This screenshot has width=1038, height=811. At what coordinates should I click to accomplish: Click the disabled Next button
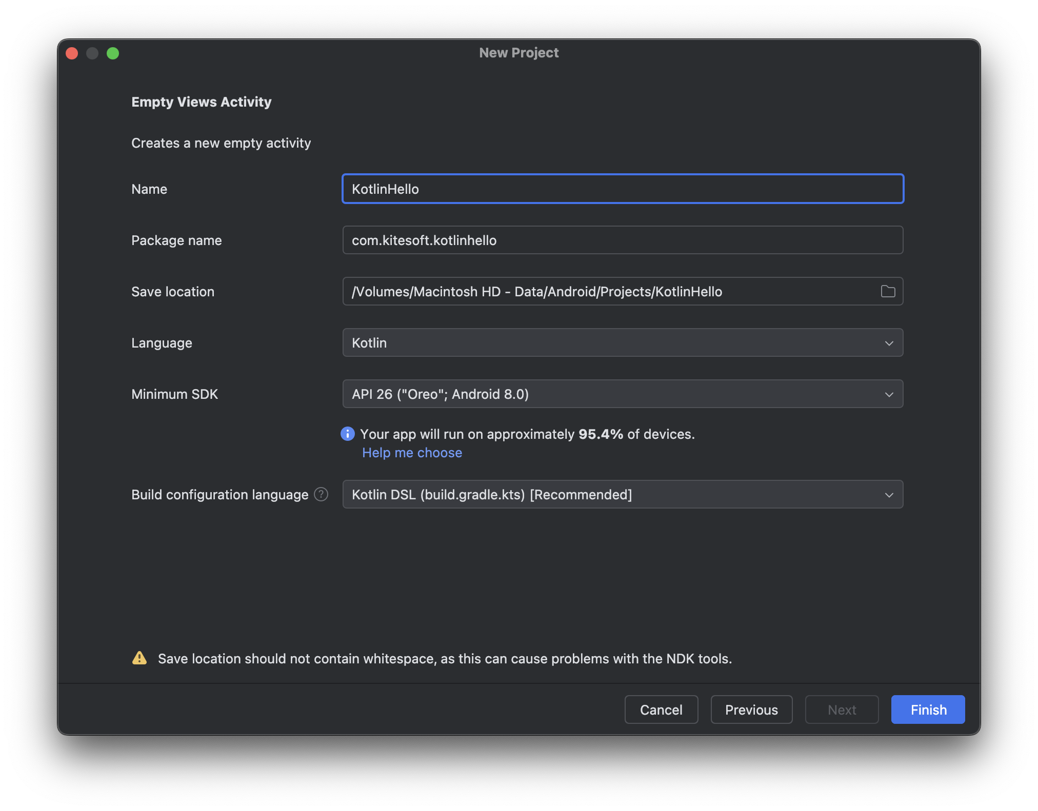click(x=842, y=709)
